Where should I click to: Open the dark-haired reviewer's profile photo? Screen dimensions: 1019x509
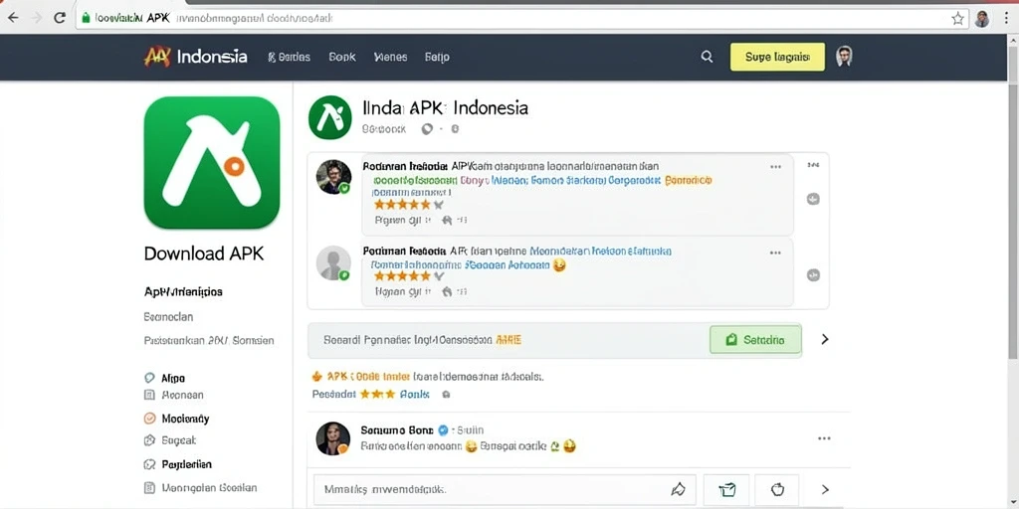click(334, 177)
